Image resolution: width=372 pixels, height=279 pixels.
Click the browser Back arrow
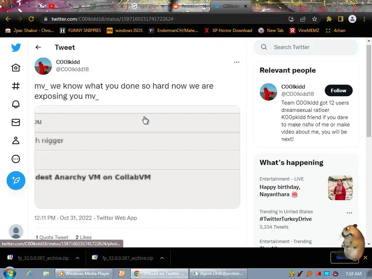click(8, 19)
